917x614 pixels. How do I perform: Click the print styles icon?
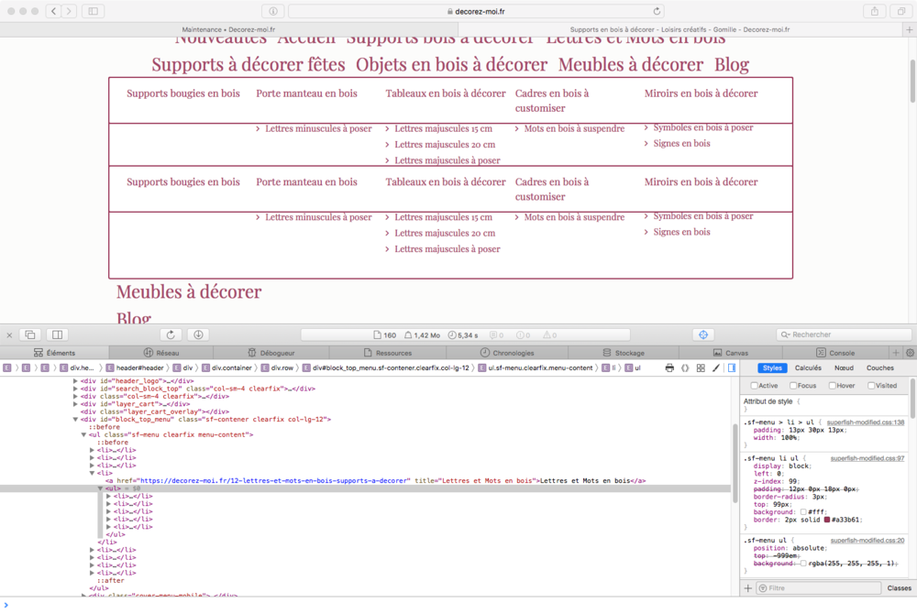coord(669,367)
